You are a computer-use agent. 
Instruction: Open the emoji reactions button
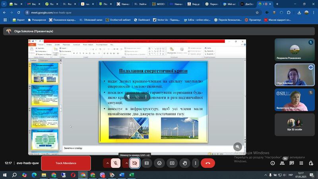click(x=159, y=163)
